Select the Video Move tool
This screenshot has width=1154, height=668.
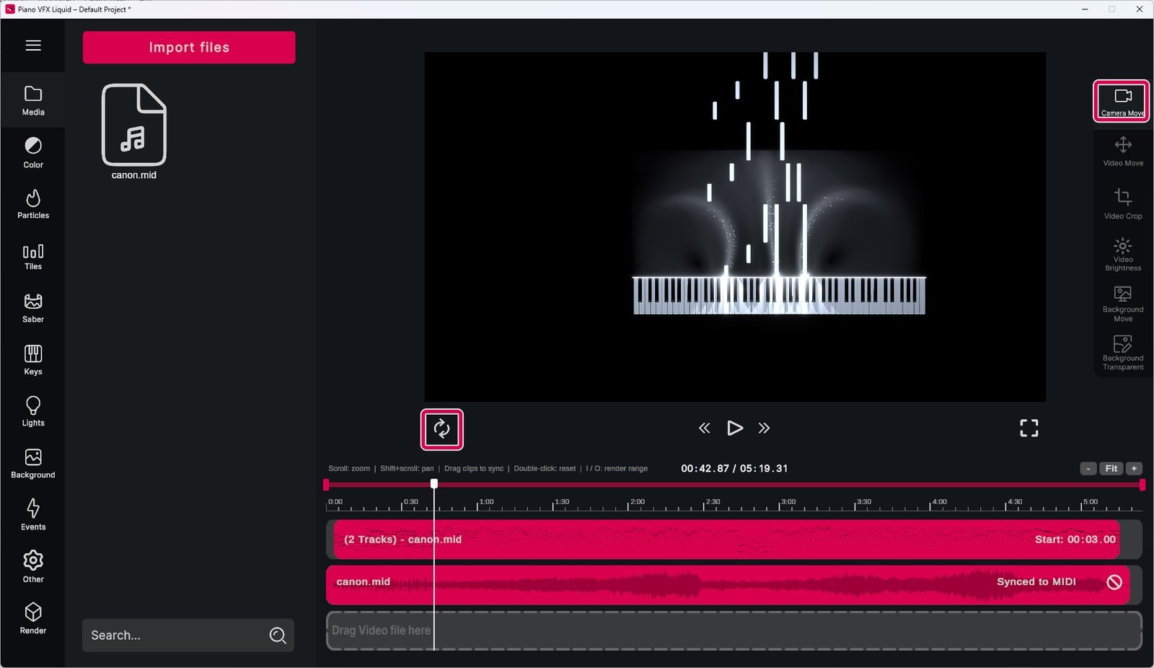[x=1123, y=151]
